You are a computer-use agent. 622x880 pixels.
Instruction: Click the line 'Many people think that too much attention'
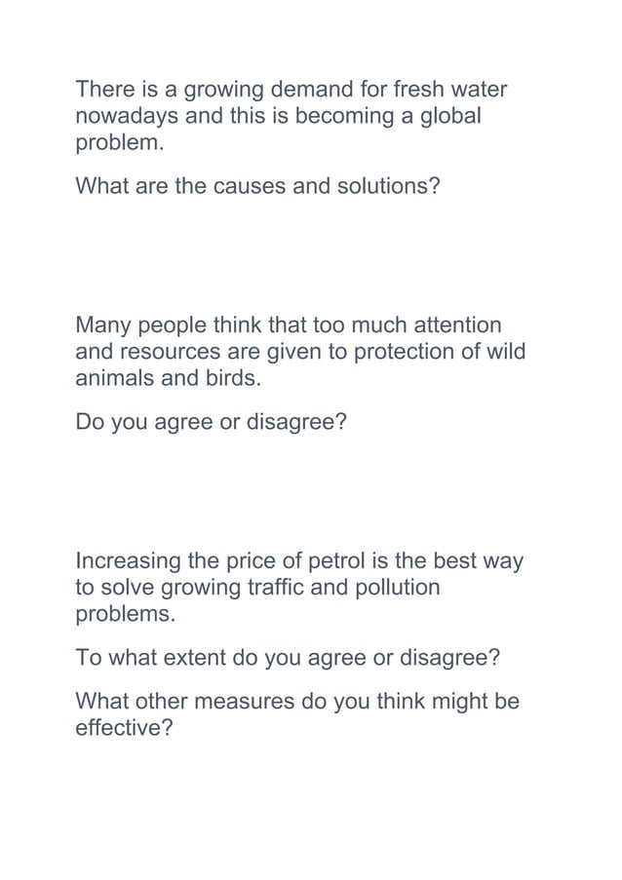tap(289, 325)
